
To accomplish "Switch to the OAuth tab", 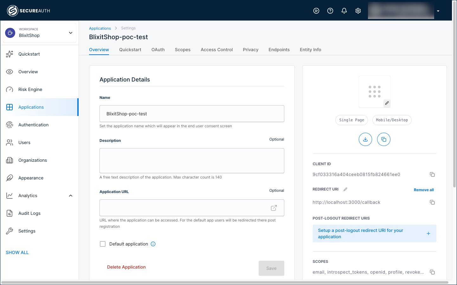I will point(158,50).
